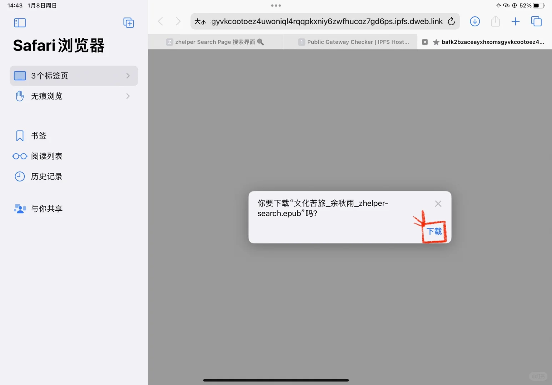This screenshot has width=552, height=385.
Task: Expand chevron beside 3个标签页
Action: click(x=128, y=76)
